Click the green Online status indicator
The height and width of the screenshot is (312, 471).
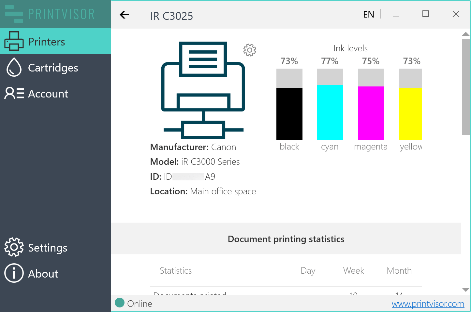[x=120, y=303]
